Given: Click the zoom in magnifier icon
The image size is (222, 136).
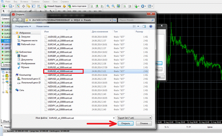Looking at the screenshot, I should tap(108, 6).
